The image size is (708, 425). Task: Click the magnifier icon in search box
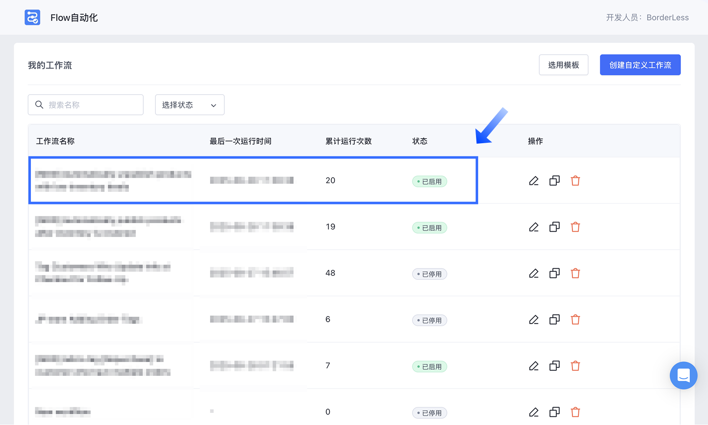39,105
